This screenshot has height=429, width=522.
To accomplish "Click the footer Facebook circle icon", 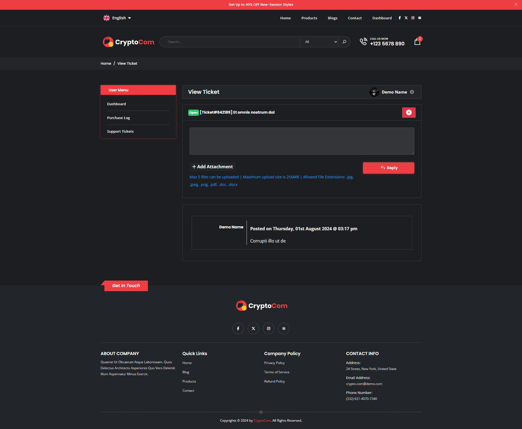I will tap(238, 328).
